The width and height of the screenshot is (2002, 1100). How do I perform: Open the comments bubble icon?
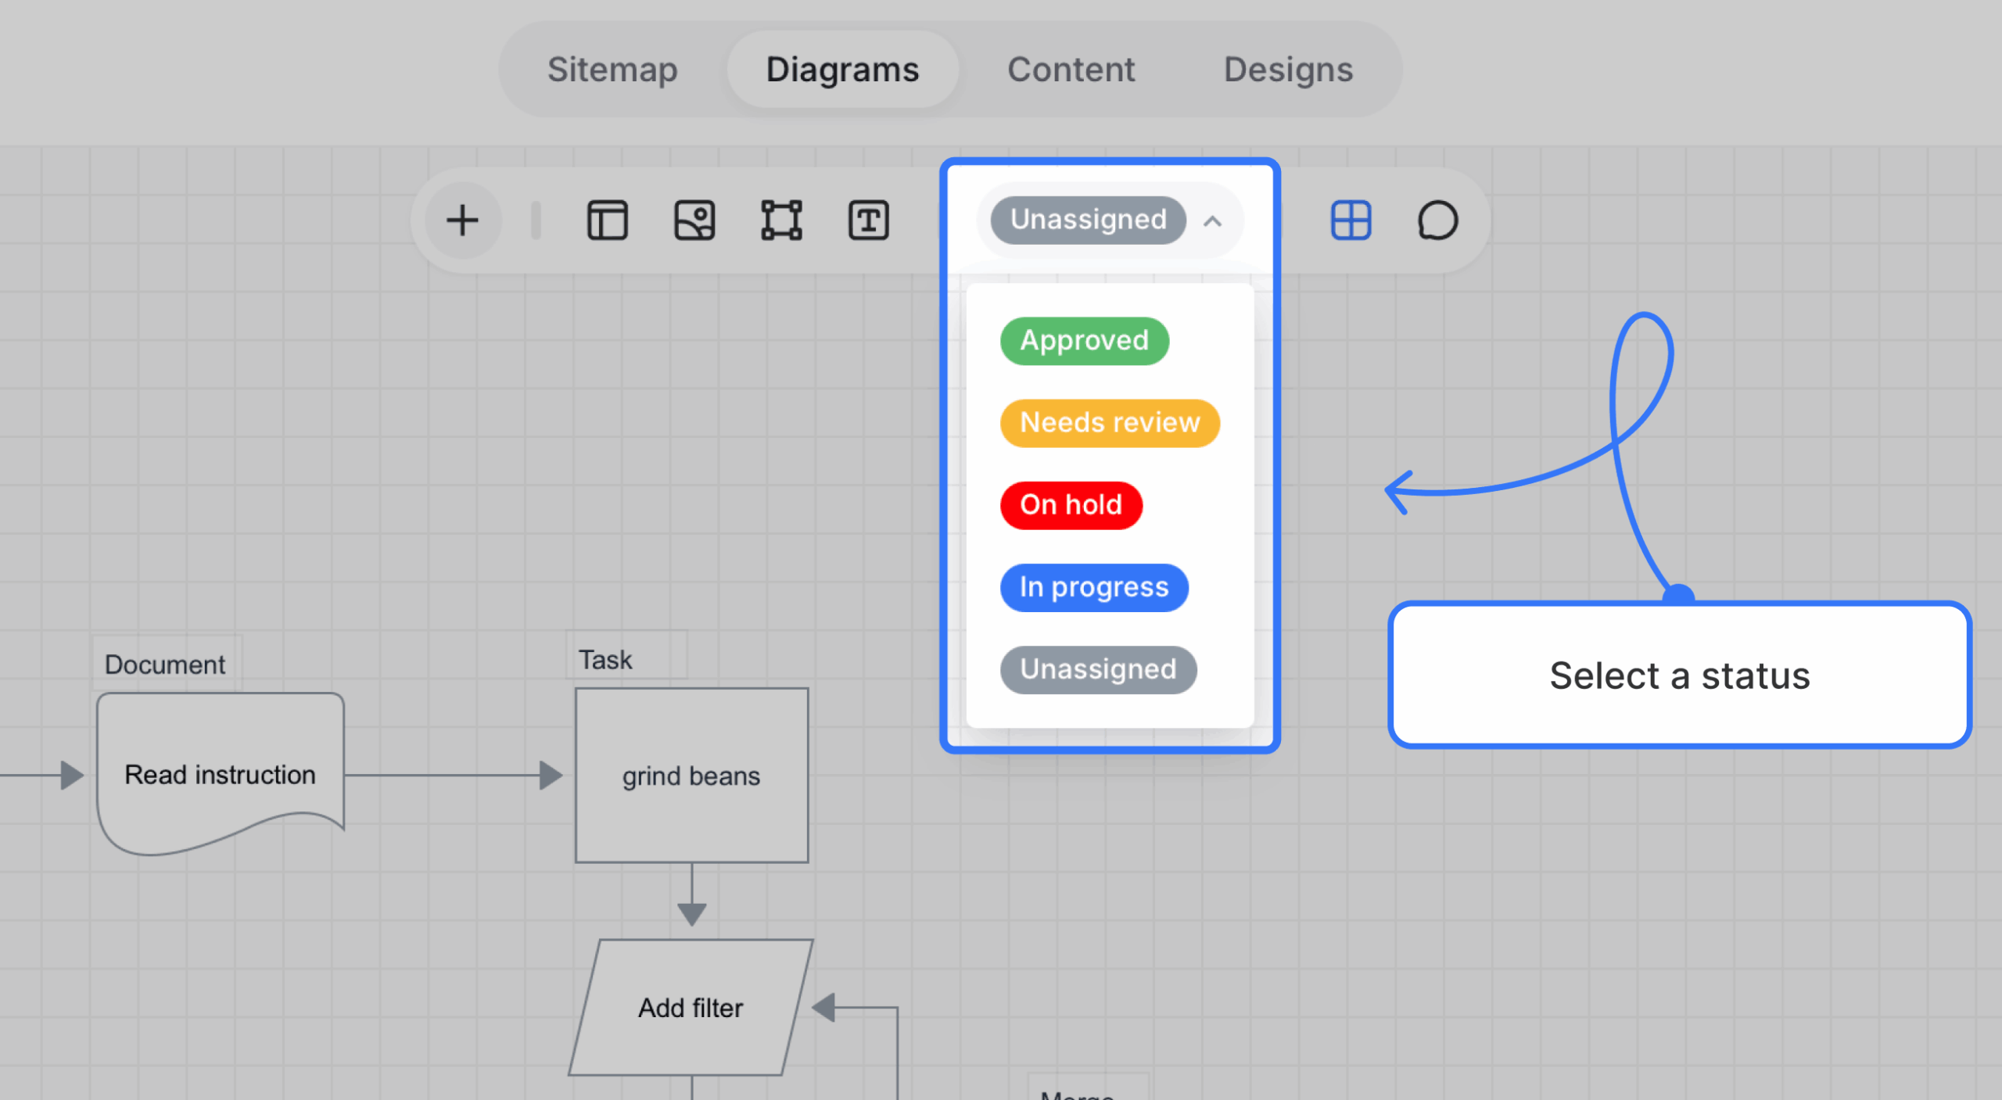pyautogui.click(x=1437, y=220)
